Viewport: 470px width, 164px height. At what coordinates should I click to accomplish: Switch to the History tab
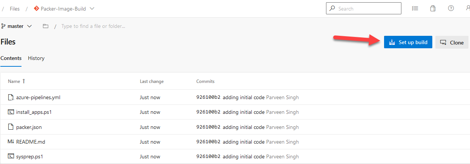point(36,58)
